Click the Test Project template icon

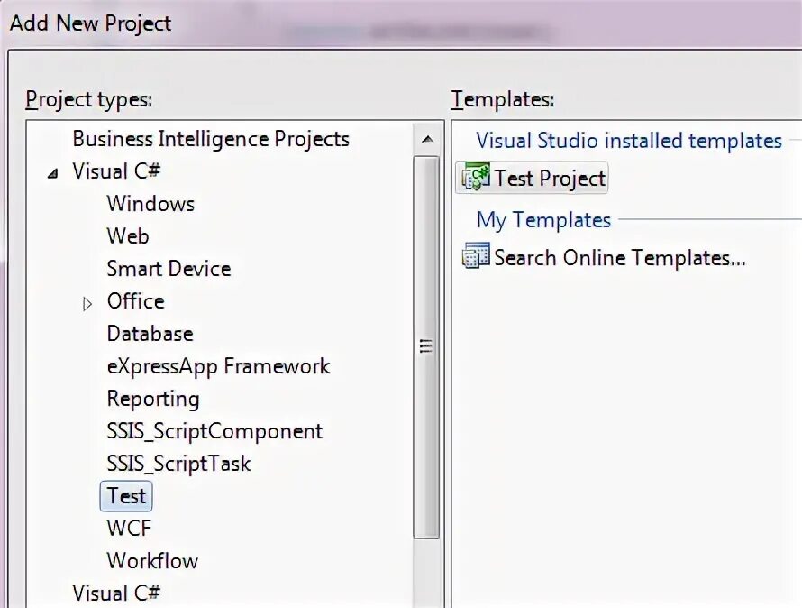(475, 178)
